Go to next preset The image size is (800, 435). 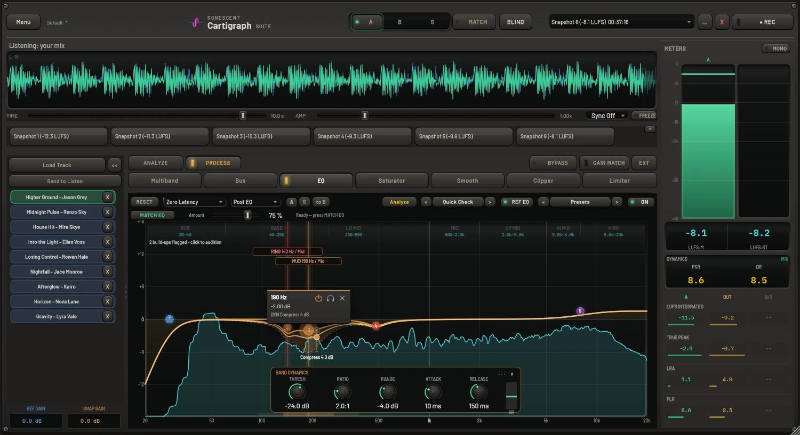617,202
